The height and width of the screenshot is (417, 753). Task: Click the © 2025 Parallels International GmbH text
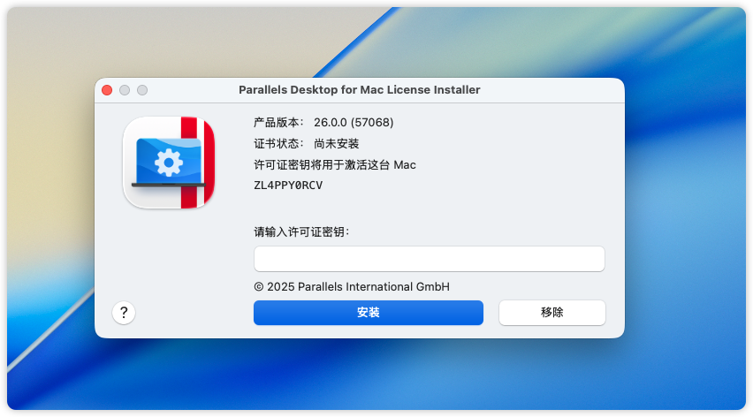pos(352,286)
